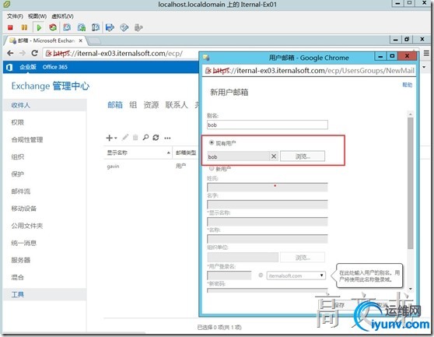Refresh the mailbox list with refresh icon
This screenshot has height=337, width=434.
(156, 137)
